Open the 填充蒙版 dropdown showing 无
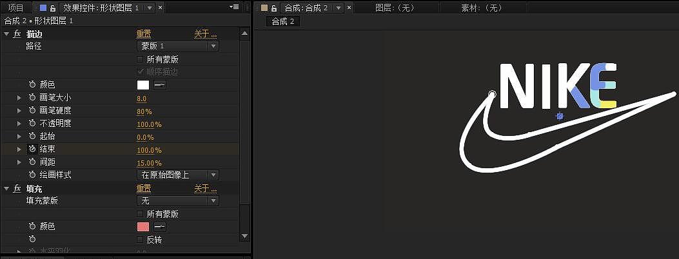Image resolution: width=679 pixels, height=259 pixels. (x=177, y=200)
